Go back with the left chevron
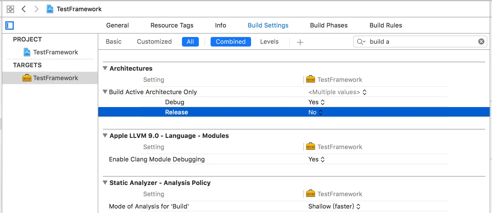This screenshot has height=213, width=492. tap(24, 9)
